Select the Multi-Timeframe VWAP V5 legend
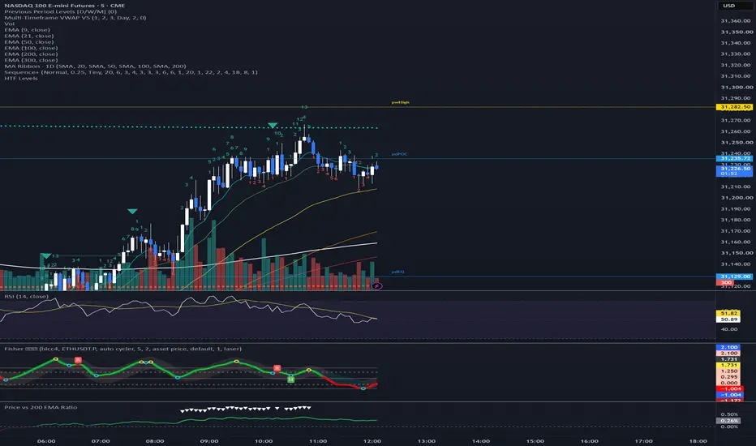 (75, 18)
